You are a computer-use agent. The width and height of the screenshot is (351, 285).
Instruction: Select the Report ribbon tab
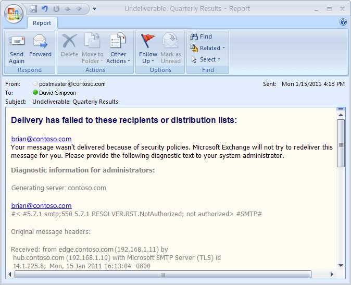[42, 23]
